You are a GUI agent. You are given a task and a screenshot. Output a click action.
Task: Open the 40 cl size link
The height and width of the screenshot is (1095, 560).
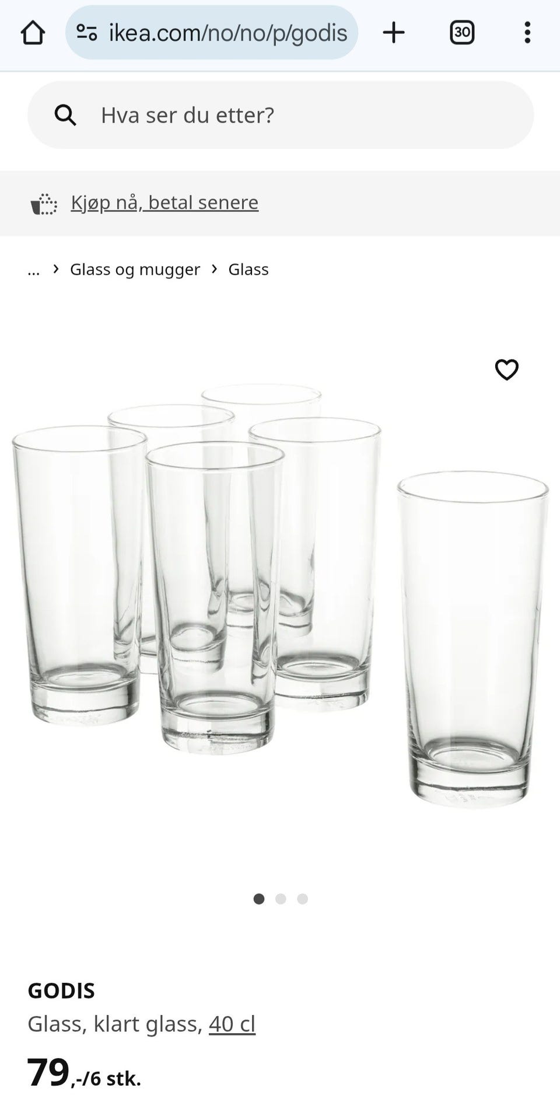tap(232, 1024)
